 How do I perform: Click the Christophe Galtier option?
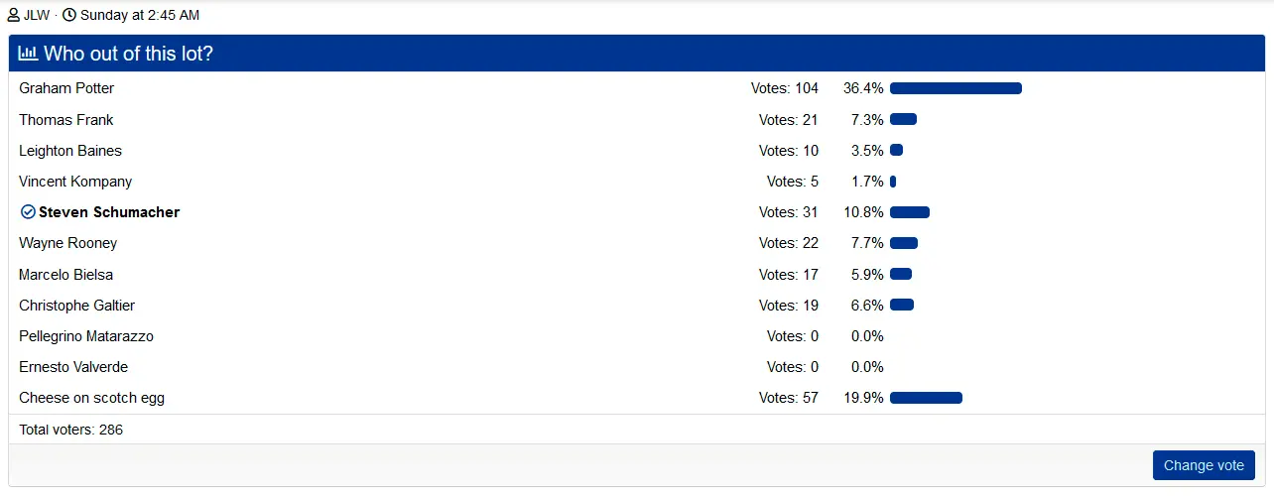[x=77, y=306]
